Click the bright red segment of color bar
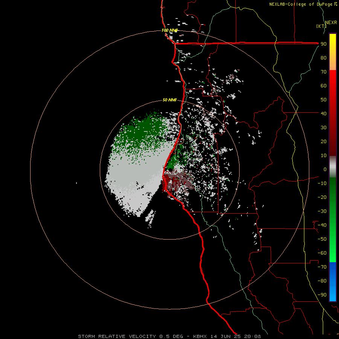Image resolution: width=339 pixels, height=339 pixels. (333, 113)
